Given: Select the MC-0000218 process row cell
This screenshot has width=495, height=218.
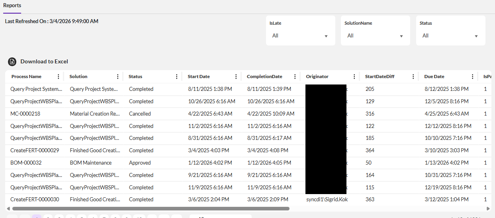Looking at the screenshot, I should 25,114.
